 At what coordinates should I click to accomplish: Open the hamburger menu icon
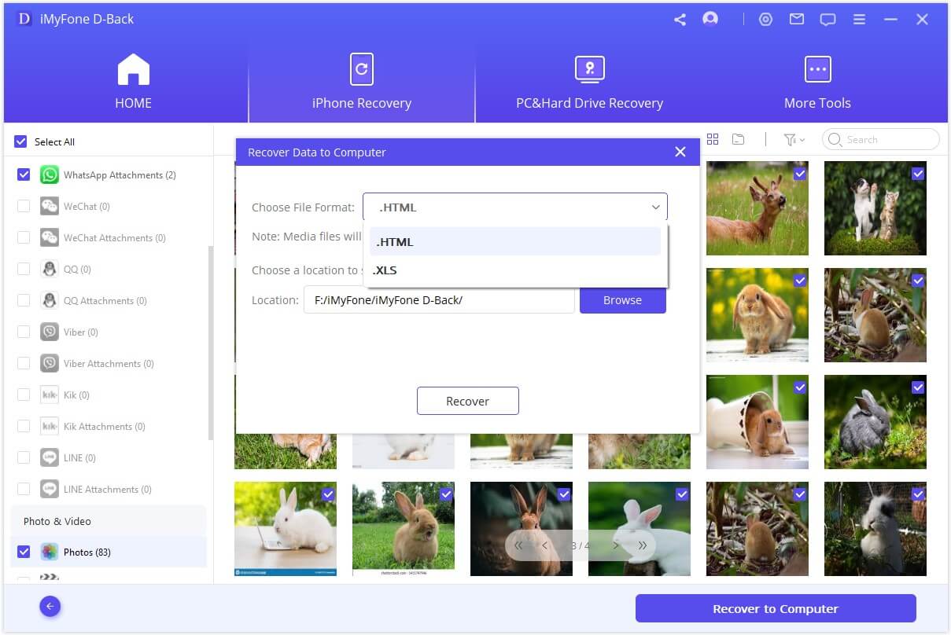pyautogui.click(x=859, y=20)
